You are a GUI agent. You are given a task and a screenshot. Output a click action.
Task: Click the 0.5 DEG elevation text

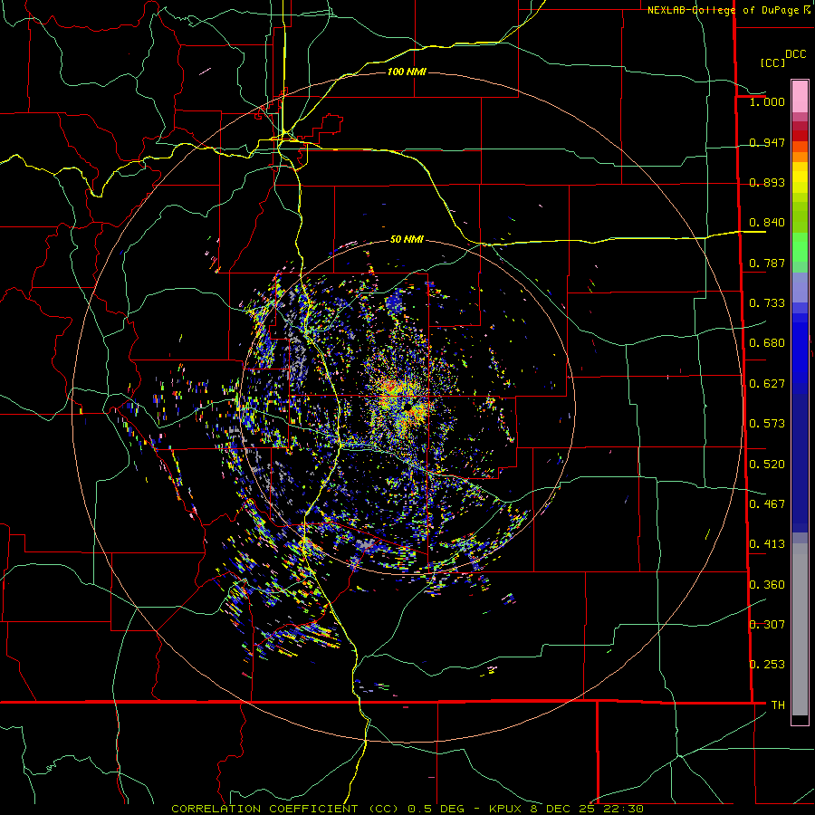coord(436,809)
